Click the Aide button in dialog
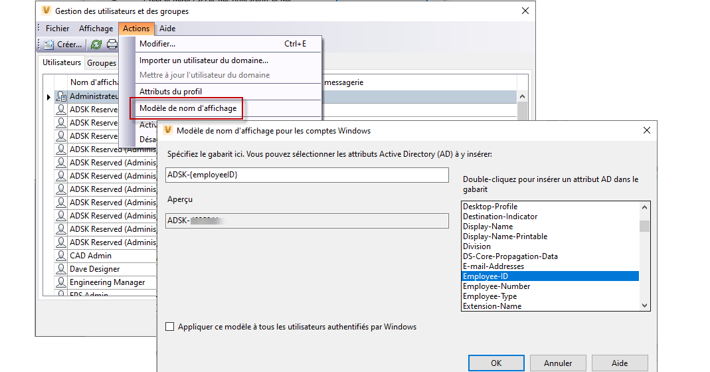710x372 pixels. coord(620,363)
